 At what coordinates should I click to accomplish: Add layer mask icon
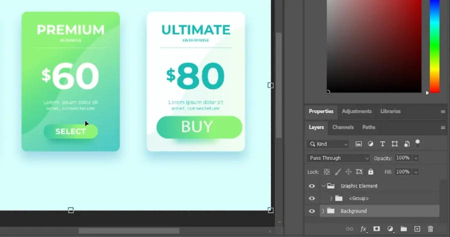coord(376,228)
